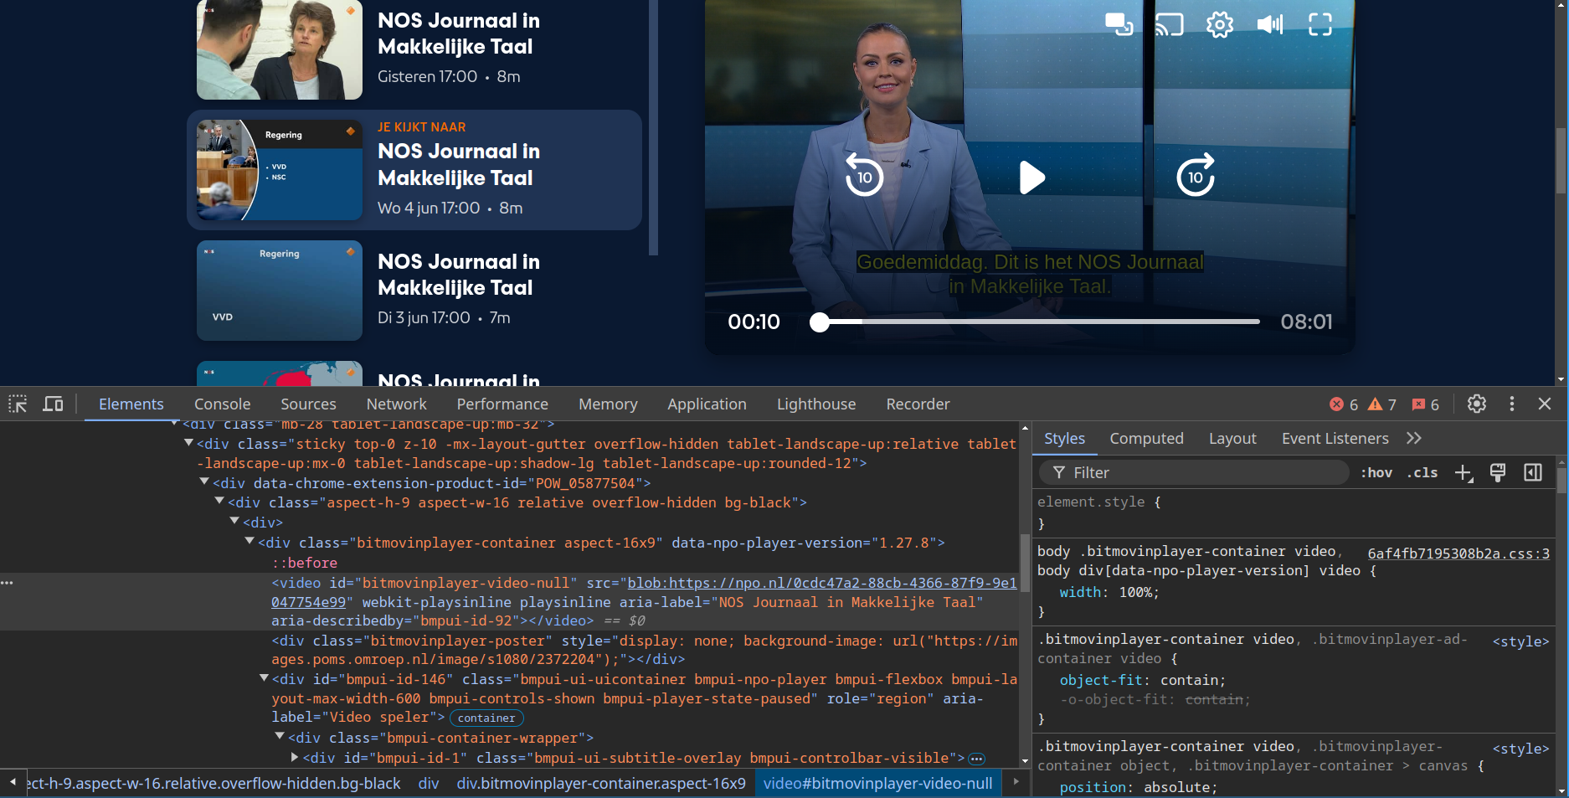Collapse the sticky top-0 div node
Image resolution: width=1569 pixels, height=798 pixels.
tap(188, 443)
